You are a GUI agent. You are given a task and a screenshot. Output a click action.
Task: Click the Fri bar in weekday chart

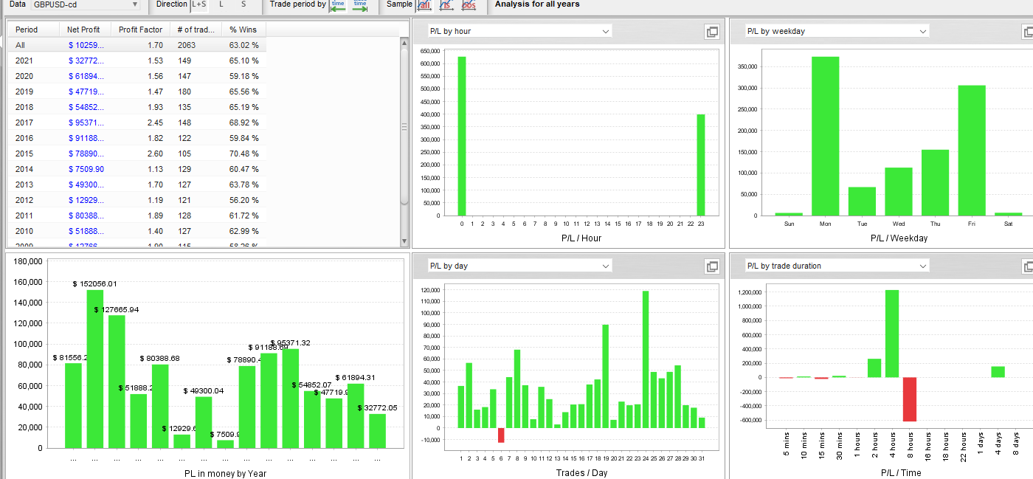(972, 151)
